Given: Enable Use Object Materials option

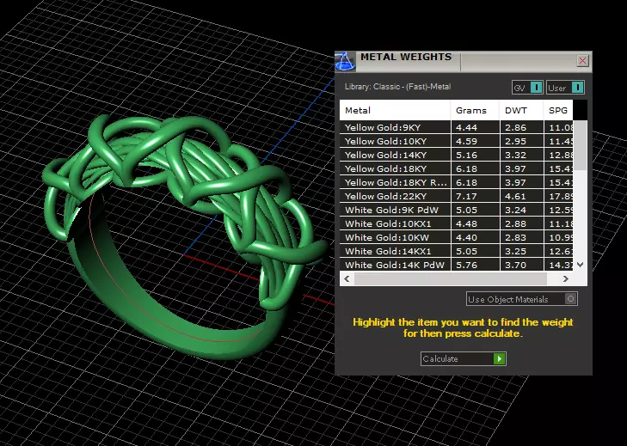Looking at the screenshot, I should [x=522, y=299].
